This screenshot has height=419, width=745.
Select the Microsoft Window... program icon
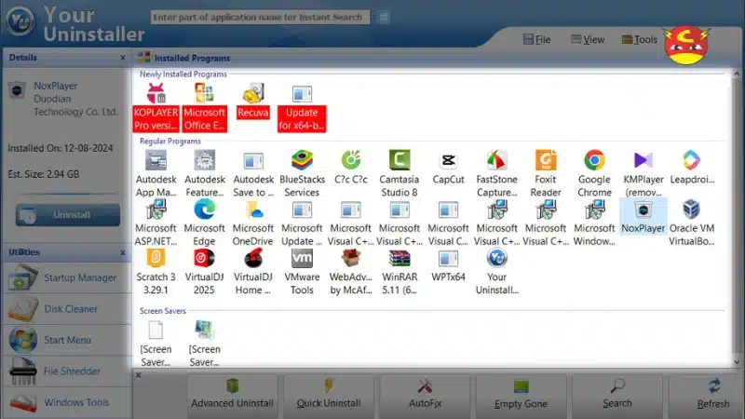(594, 209)
